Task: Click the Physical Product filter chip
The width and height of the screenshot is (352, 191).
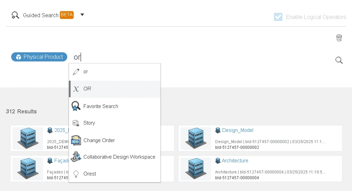Action: pos(40,57)
